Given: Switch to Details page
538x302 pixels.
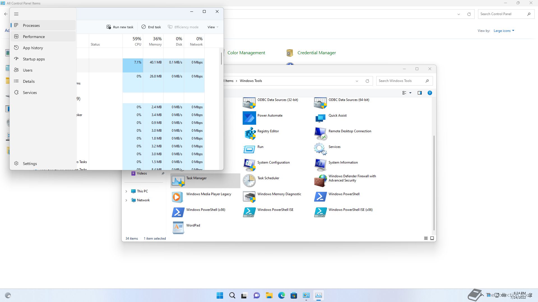Looking at the screenshot, I should (x=43, y=81).
